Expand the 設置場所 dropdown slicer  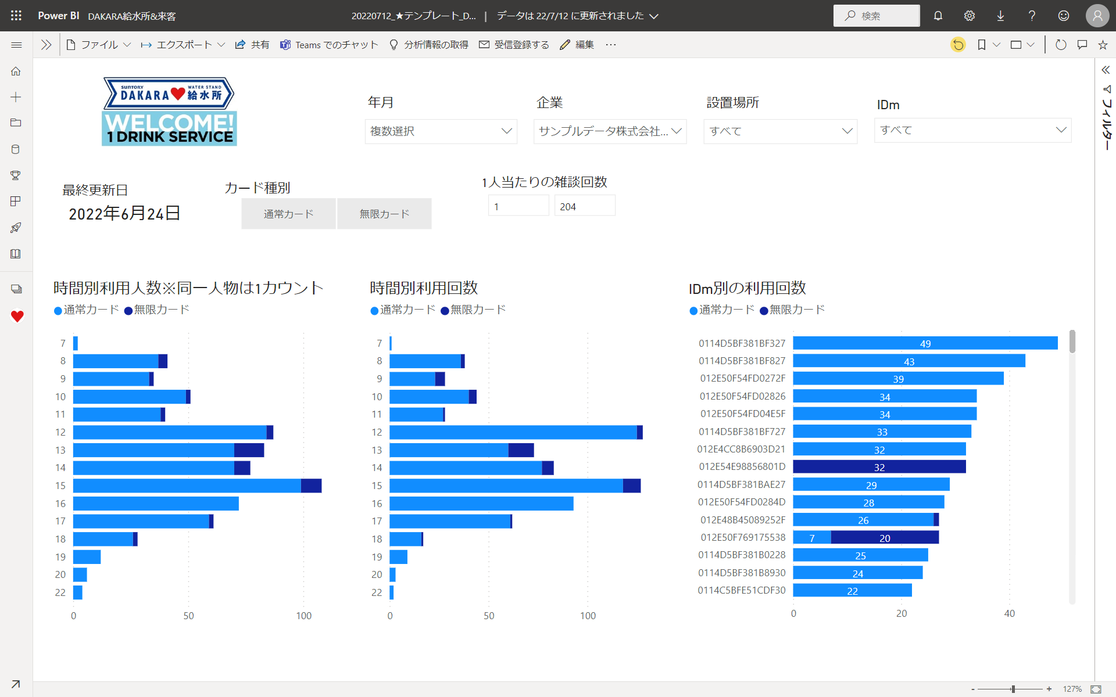780,131
